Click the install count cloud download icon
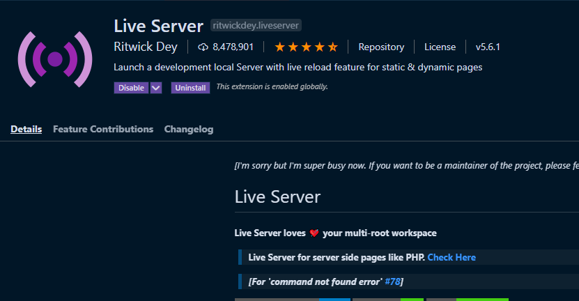The width and height of the screenshot is (579, 301). coord(203,47)
